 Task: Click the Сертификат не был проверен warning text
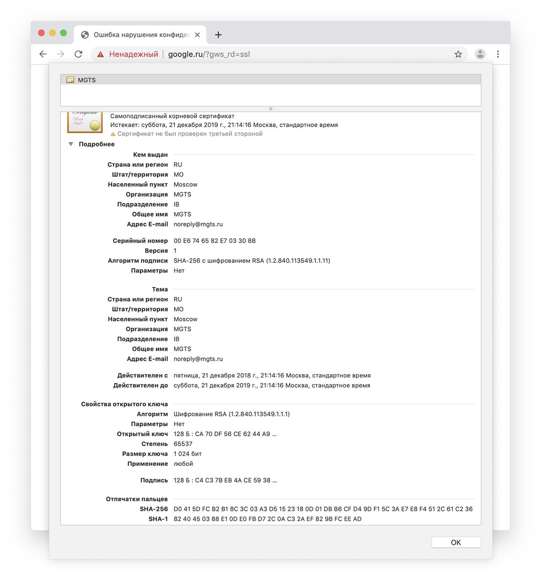[190, 134]
